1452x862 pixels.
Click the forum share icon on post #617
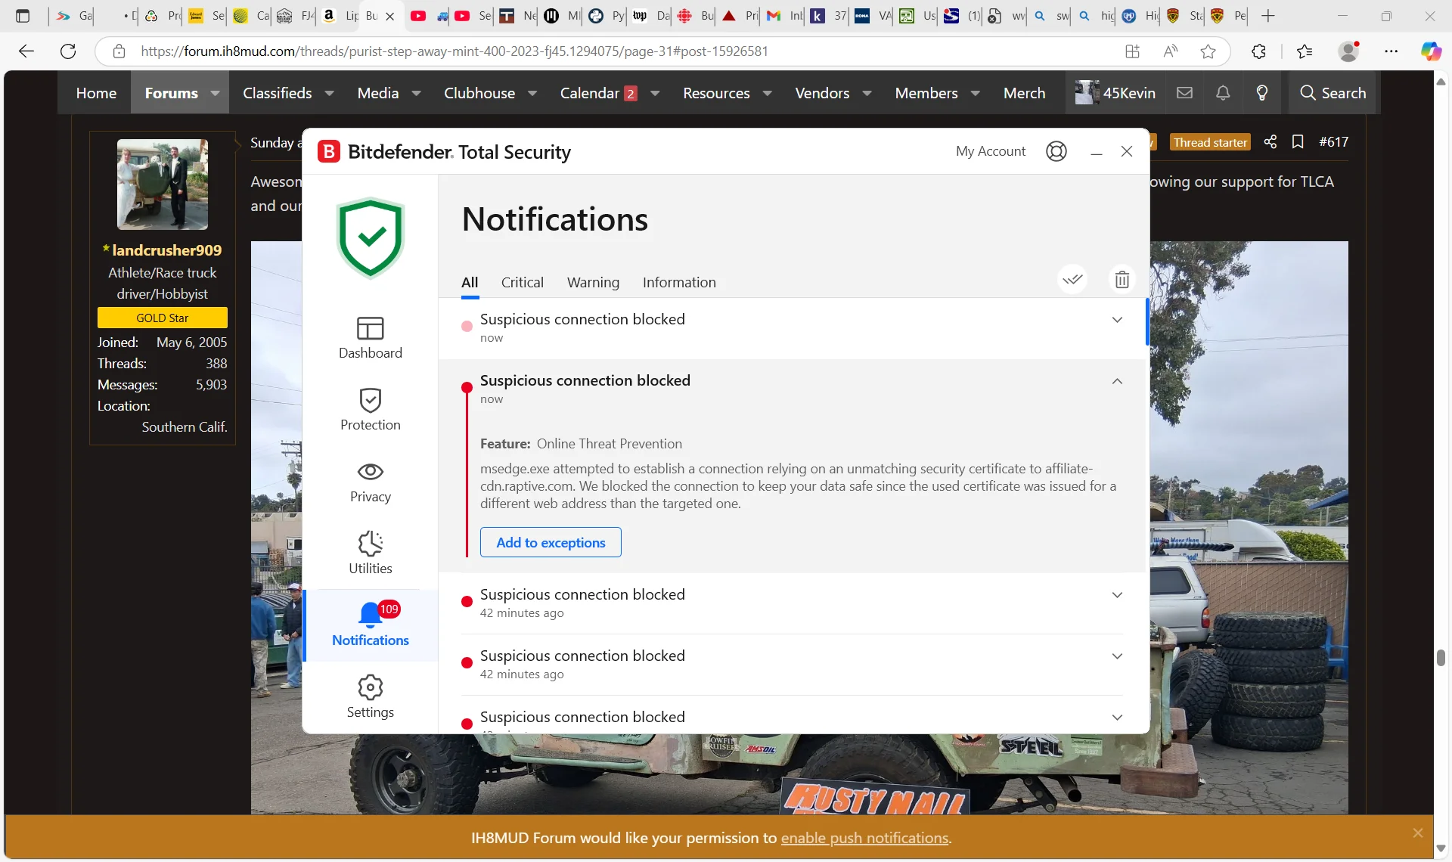1270,141
